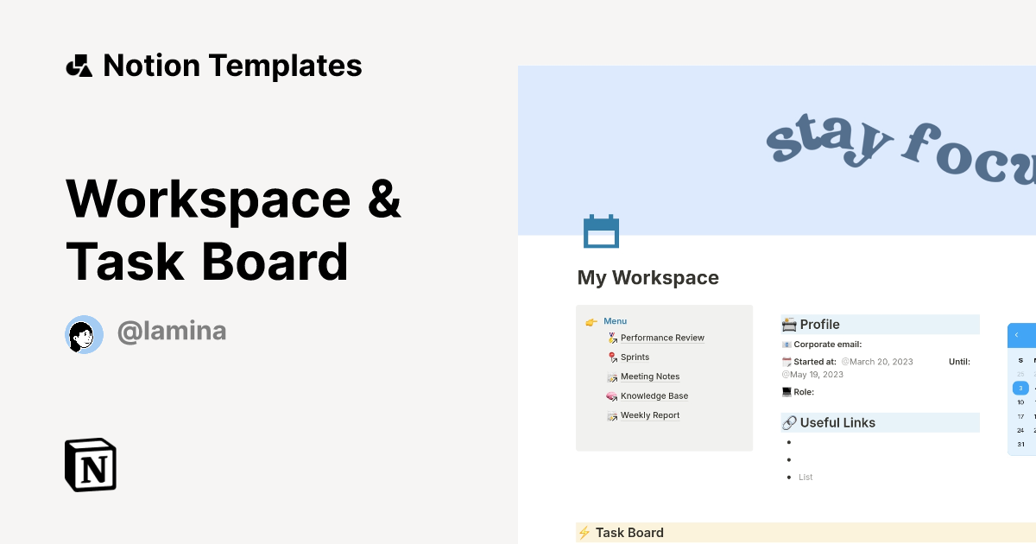Click the lightning bolt icon on Task Board header
This screenshot has width=1036, height=544.
[x=584, y=533]
